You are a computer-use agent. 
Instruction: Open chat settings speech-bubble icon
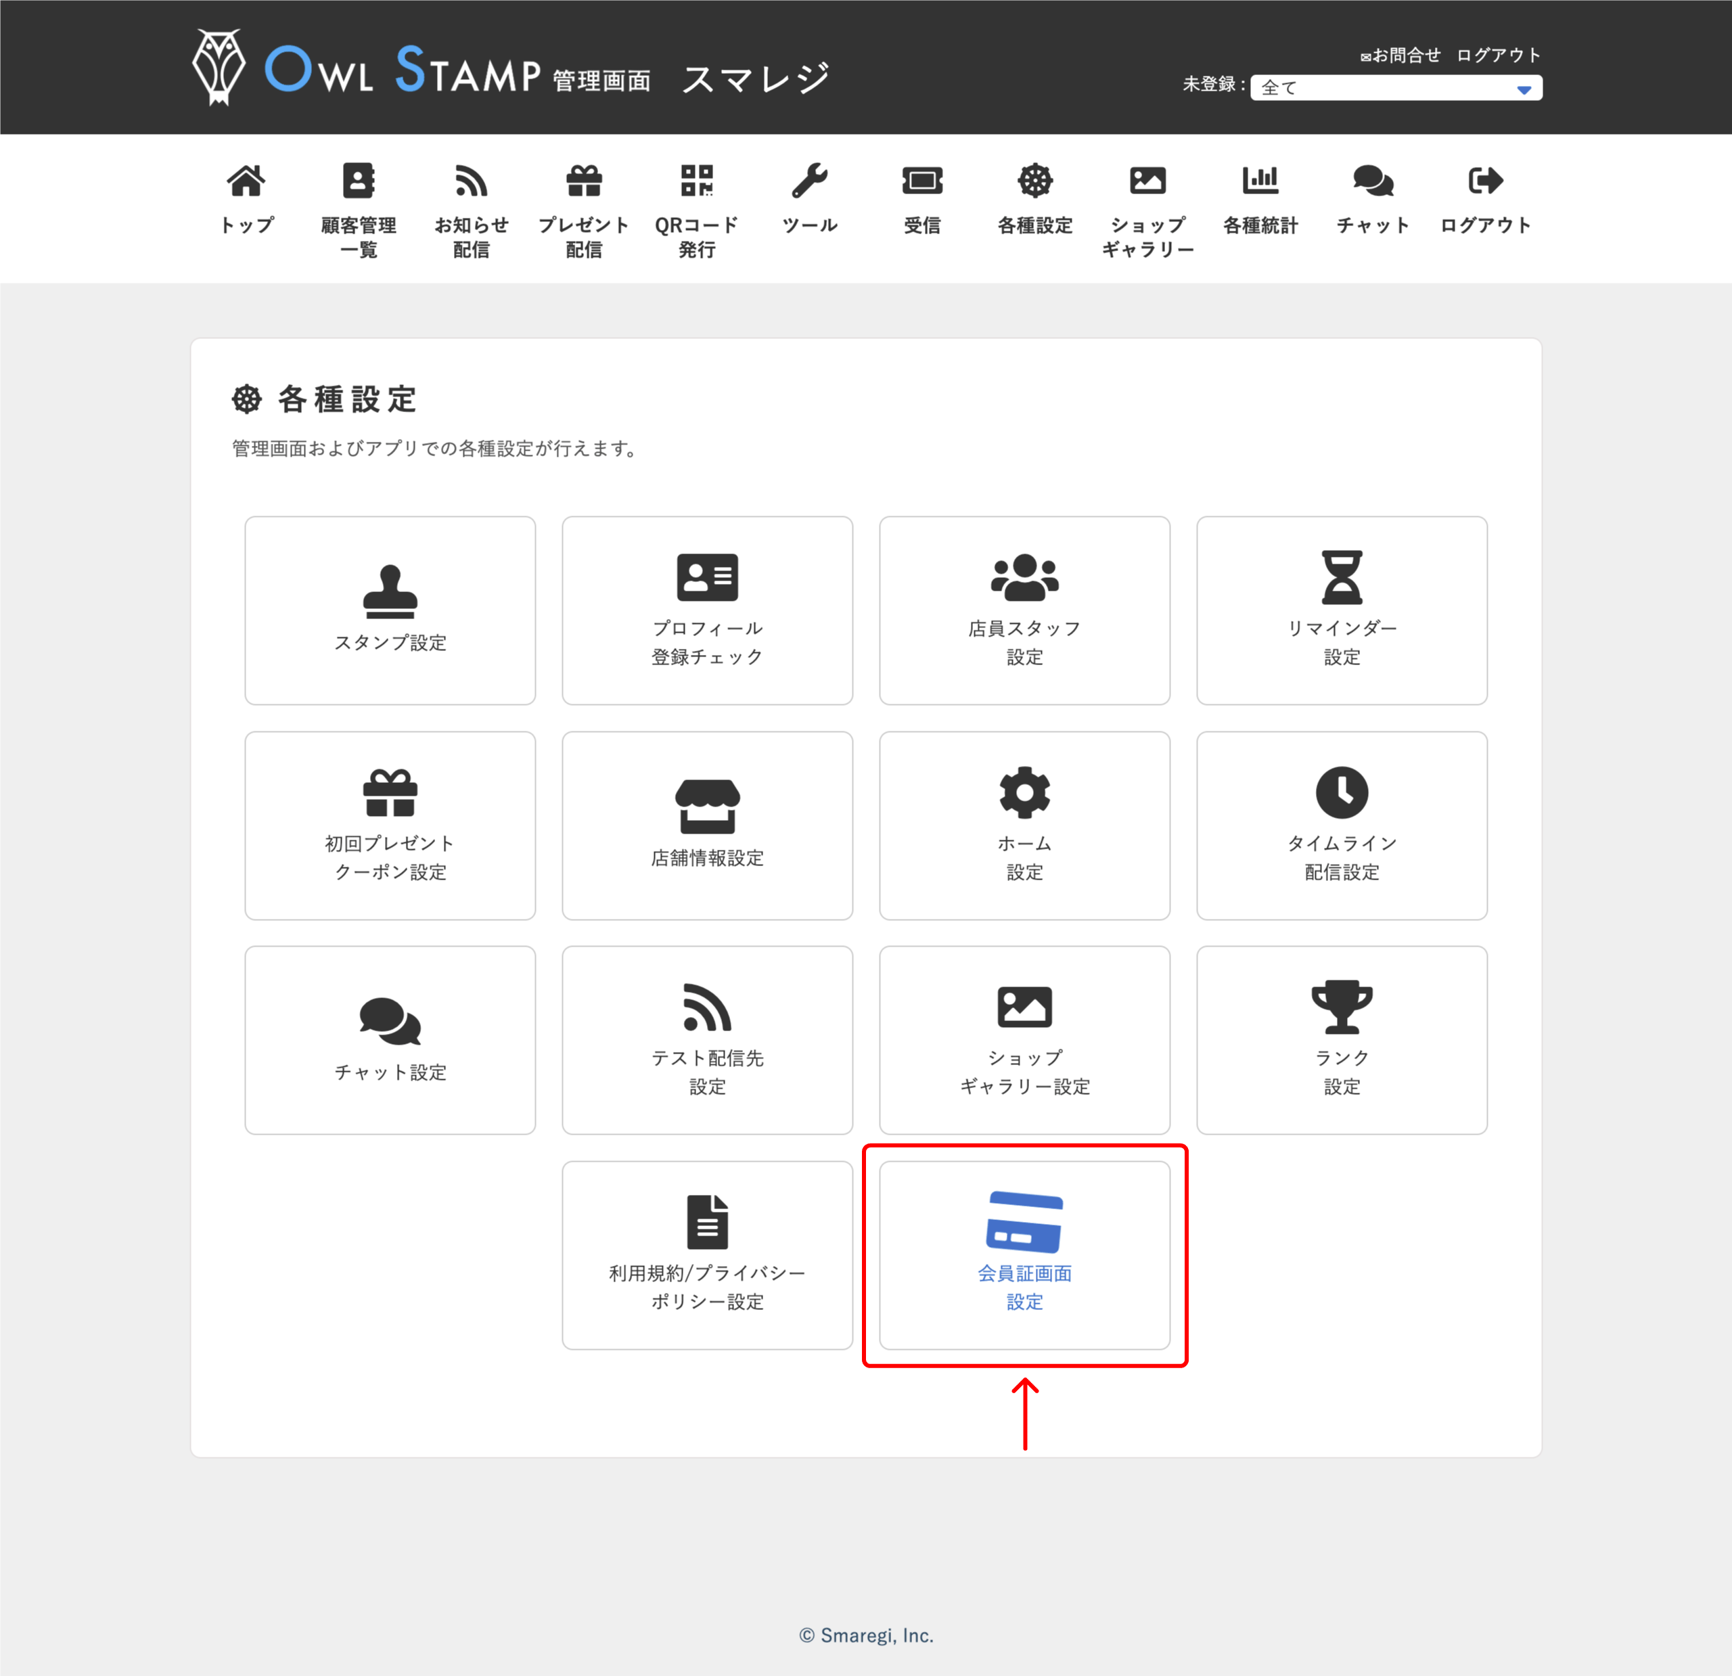(x=390, y=1020)
